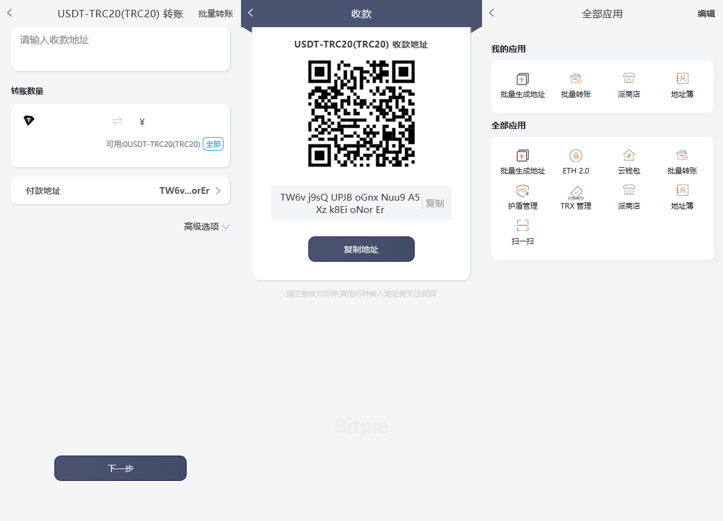
Task: Click the address text starting with TW6v j9sQ
Action: click(350, 204)
